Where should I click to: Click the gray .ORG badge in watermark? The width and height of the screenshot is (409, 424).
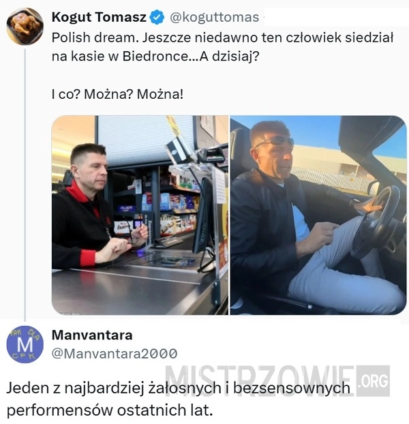(x=373, y=380)
